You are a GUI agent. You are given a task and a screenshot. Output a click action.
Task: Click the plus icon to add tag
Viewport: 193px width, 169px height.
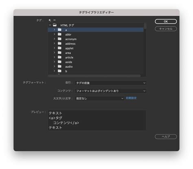(x=50, y=20)
